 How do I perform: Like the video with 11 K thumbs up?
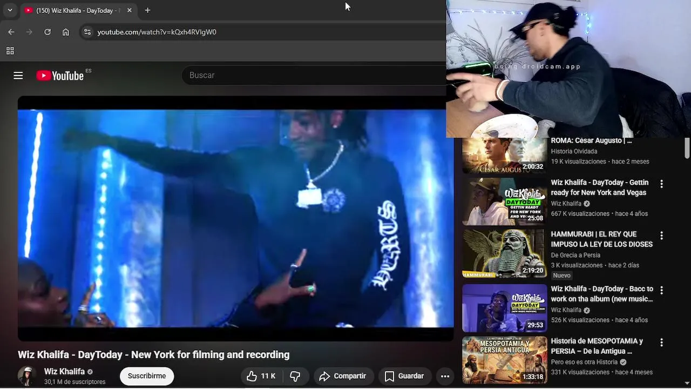tap(261, 376)
